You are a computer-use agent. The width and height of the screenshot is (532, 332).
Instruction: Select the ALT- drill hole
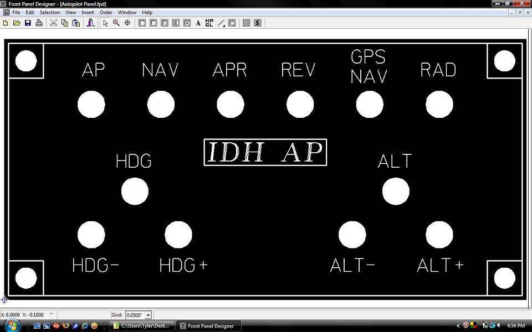(352, 235)
